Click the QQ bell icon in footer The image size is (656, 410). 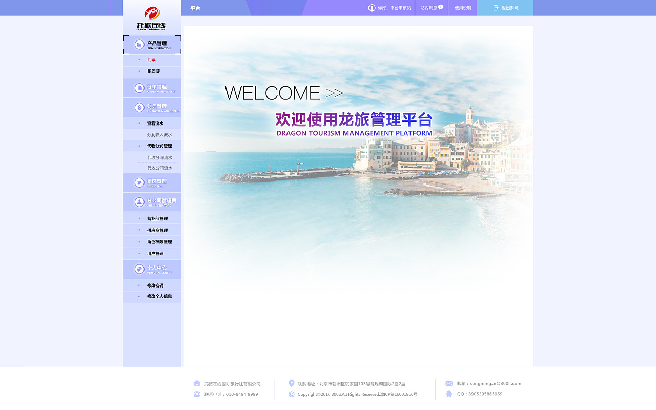pyautogui.click(x=448, y=394)
